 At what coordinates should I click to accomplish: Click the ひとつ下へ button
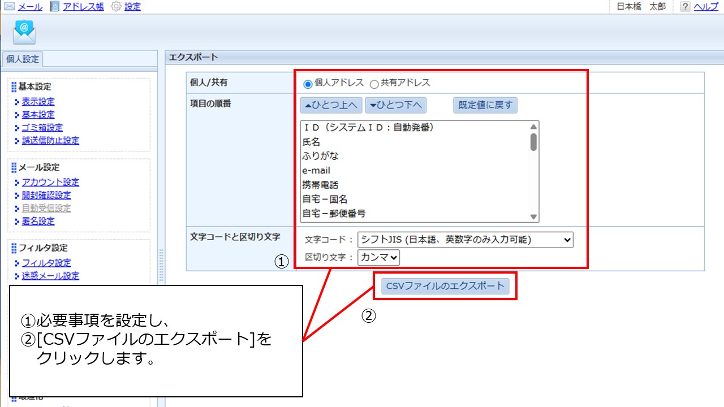(396, 105)
